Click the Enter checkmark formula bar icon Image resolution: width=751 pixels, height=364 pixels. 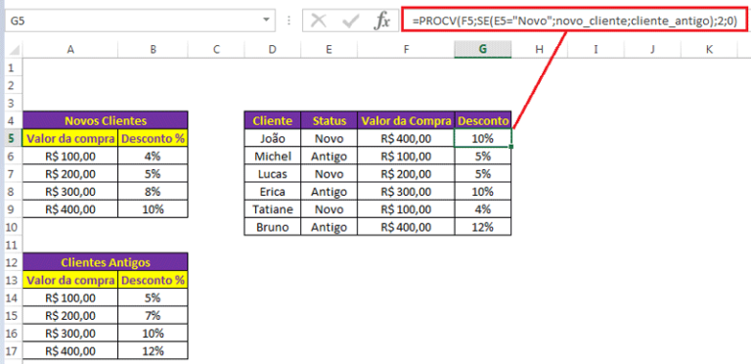tap(351, 22)
